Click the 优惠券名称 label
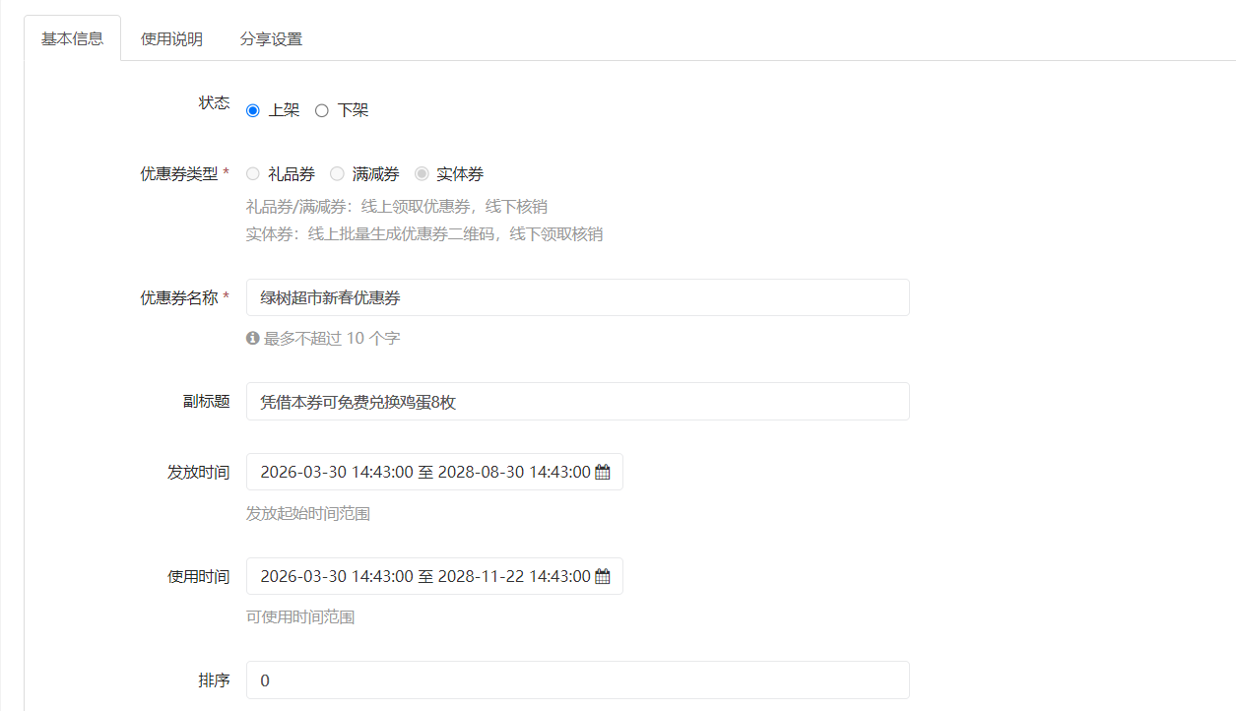 pyautogui.click(x=179, y=297)
